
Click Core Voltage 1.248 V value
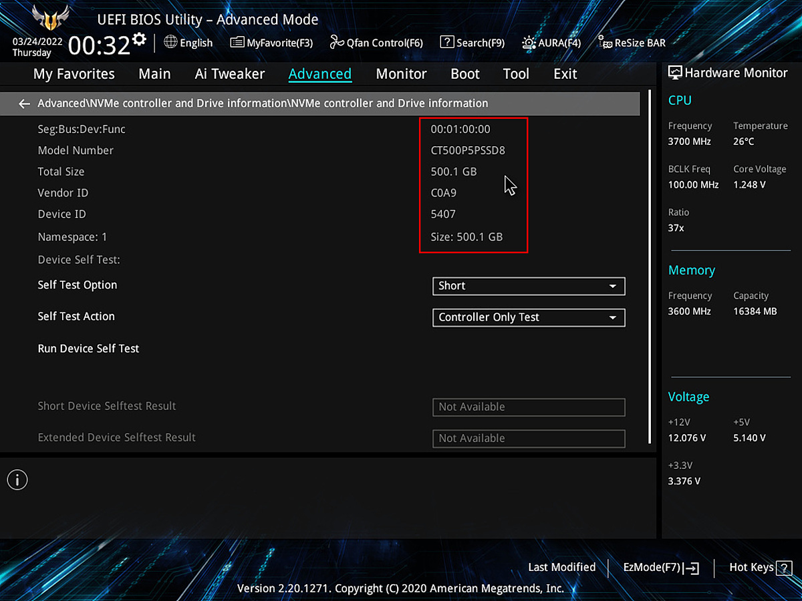pos(749,185)
